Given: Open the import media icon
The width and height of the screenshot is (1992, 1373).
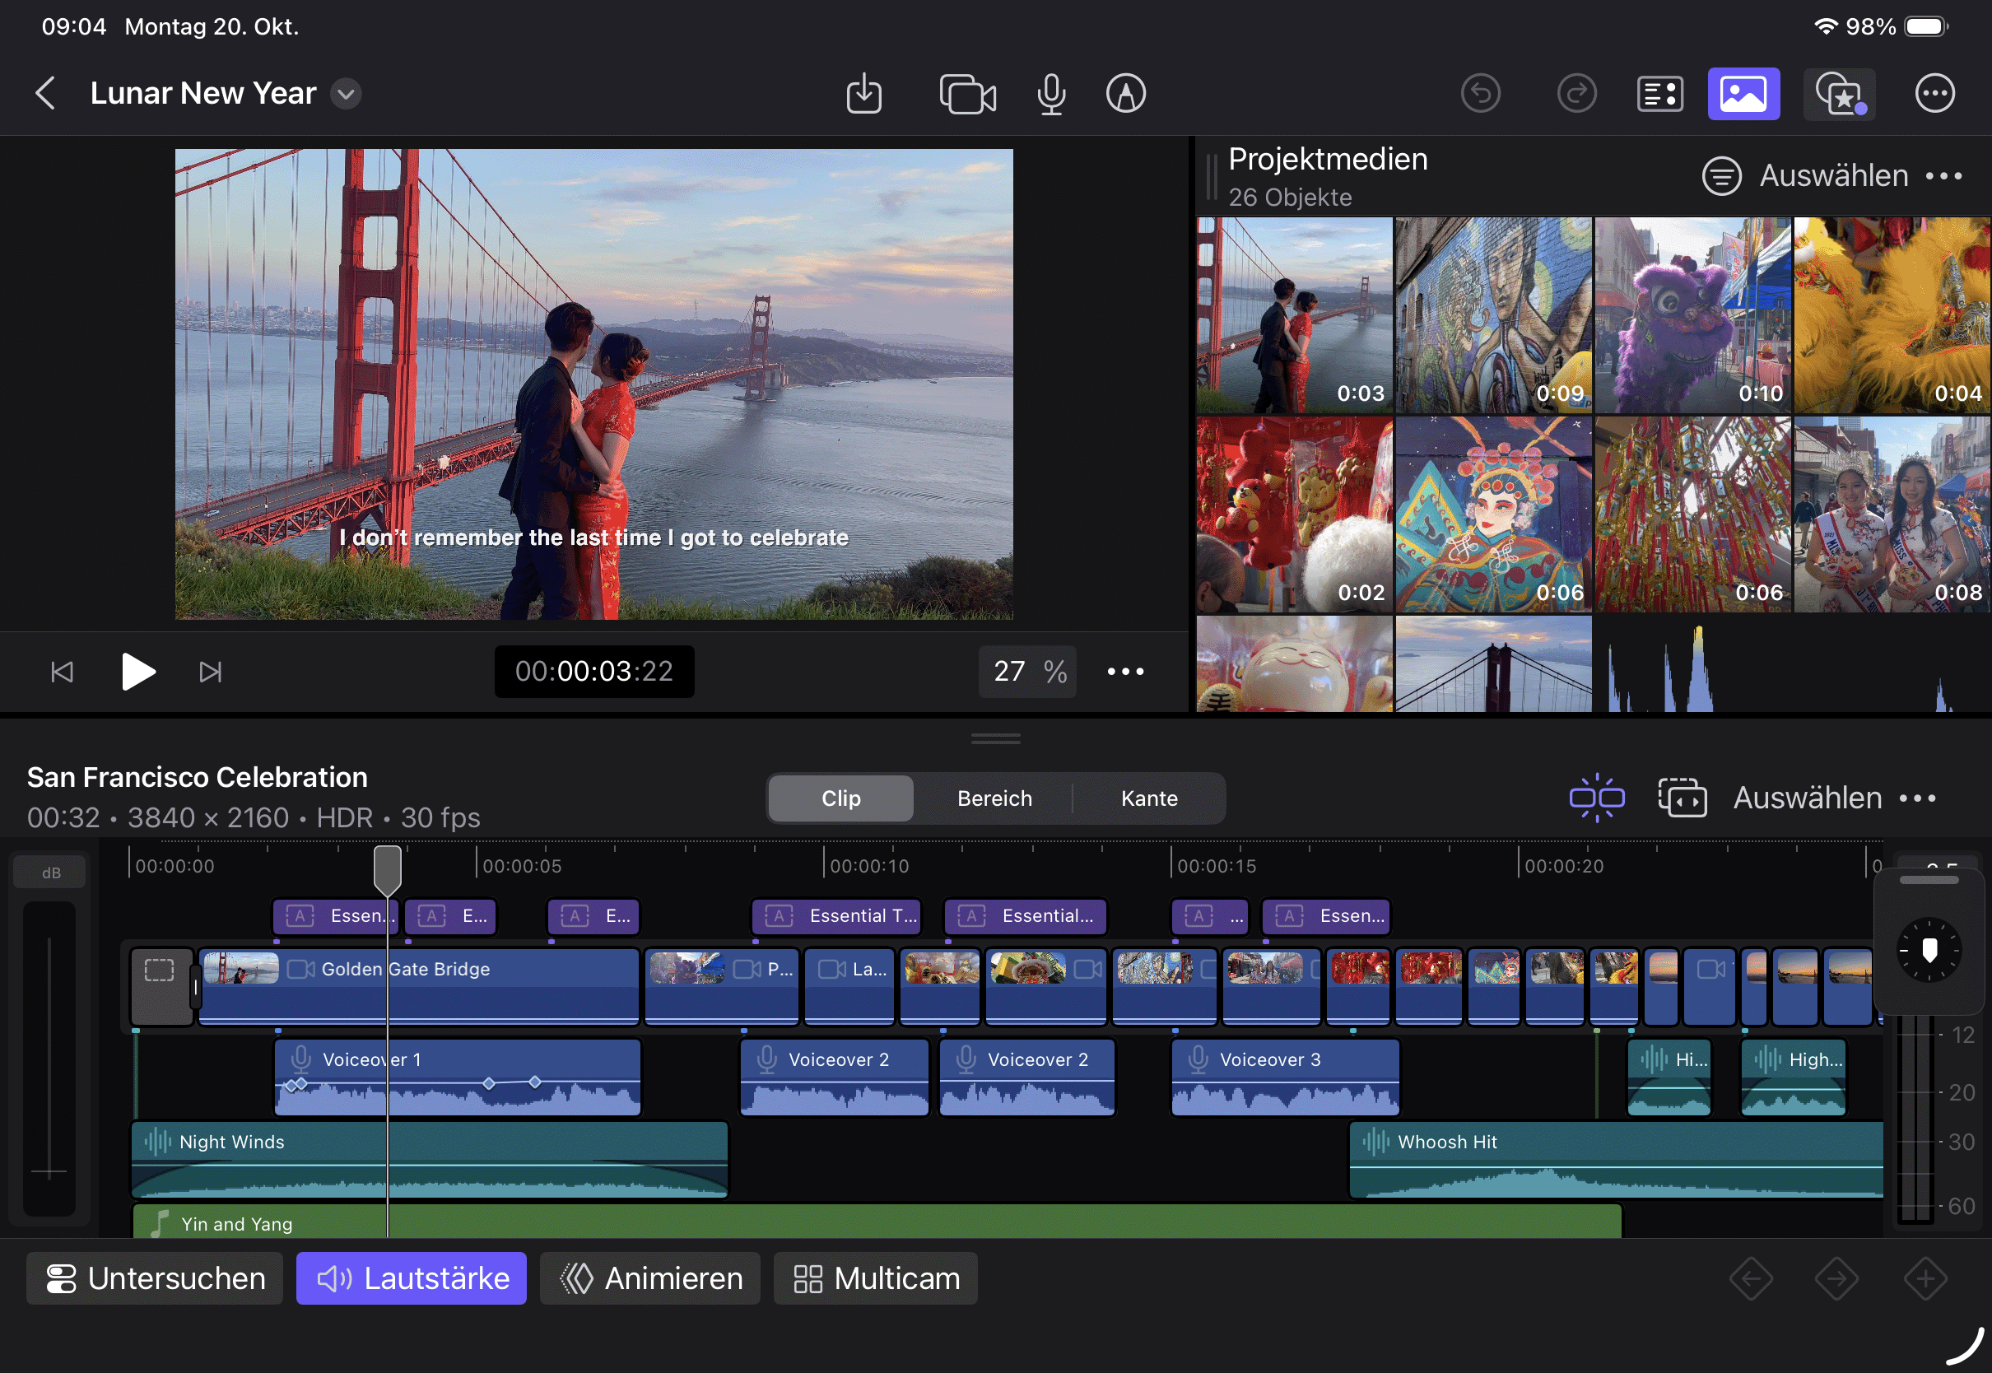Looking at the screenshot, I should [863, 93].
